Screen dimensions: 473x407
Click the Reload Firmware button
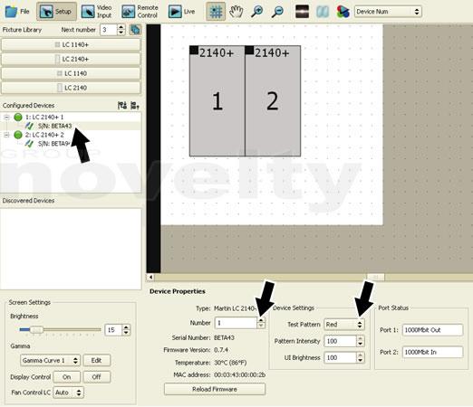click(x=215, y=389)
